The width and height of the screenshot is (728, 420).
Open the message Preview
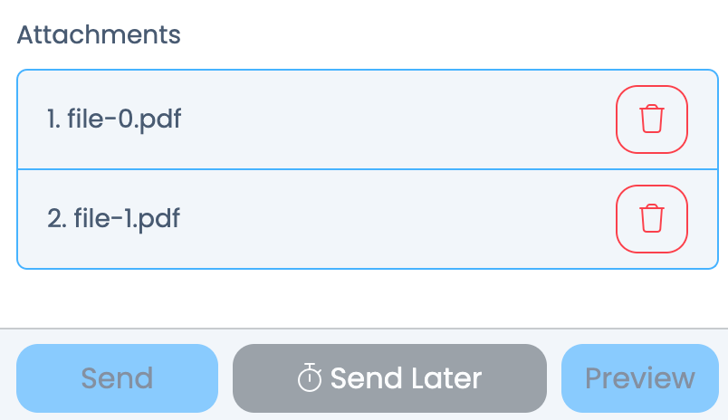[x=640, y=378]
